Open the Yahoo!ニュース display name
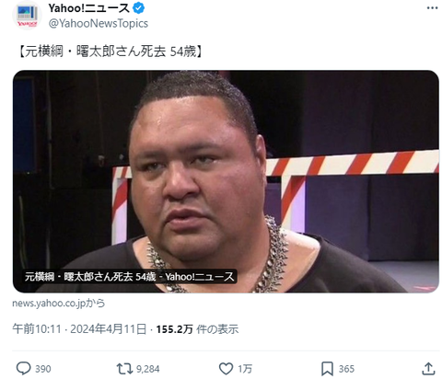 click(x=89, y=8)
